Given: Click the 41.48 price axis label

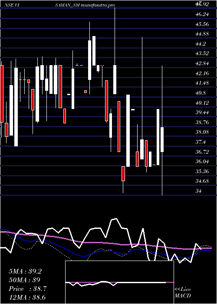Looking at the screenshot, I should (202, 83).
